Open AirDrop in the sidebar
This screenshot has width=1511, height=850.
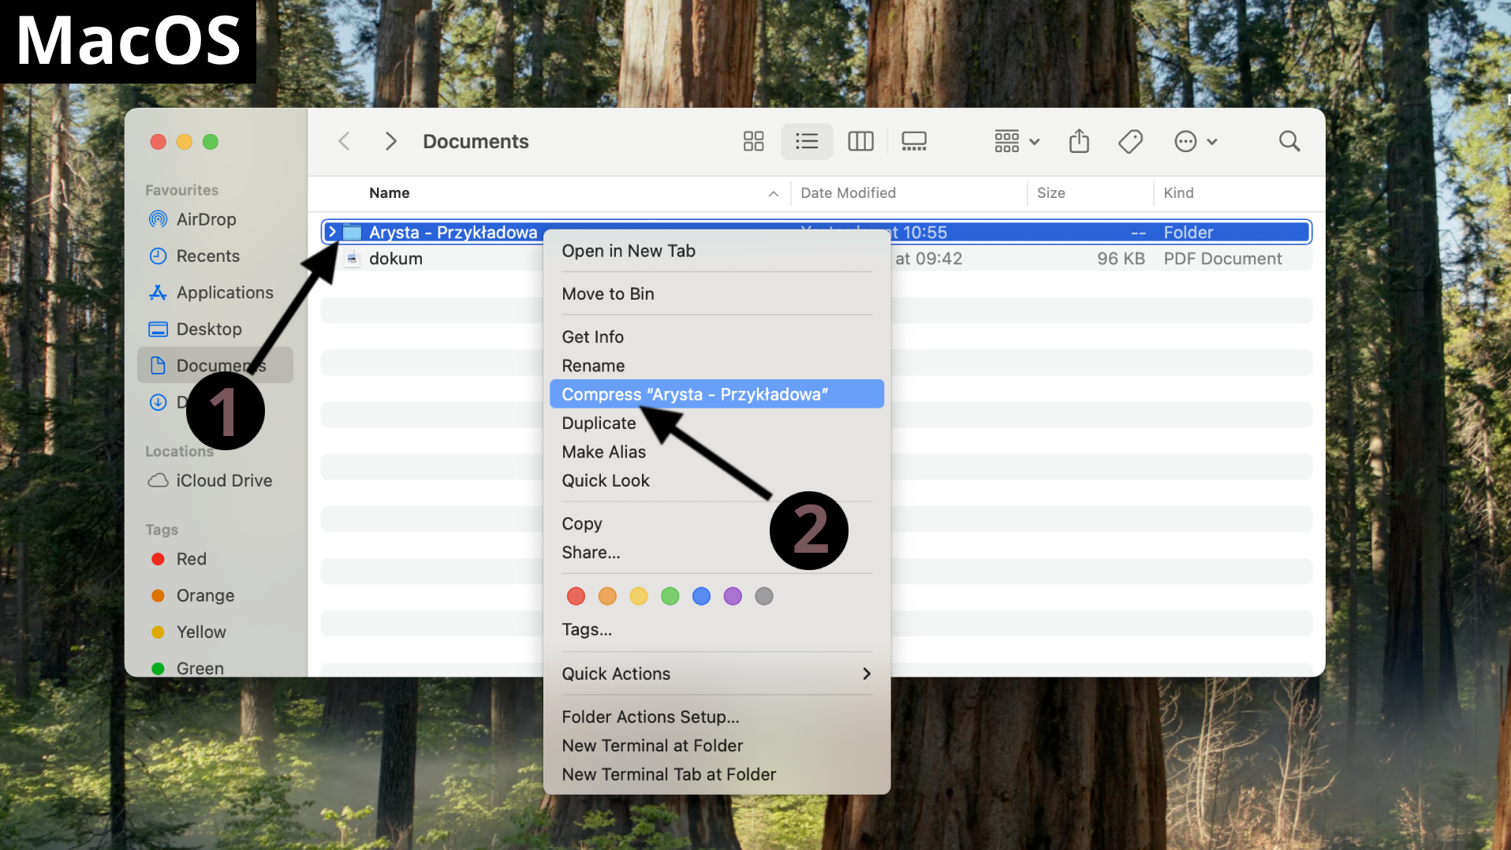click(x=206, y=219)
